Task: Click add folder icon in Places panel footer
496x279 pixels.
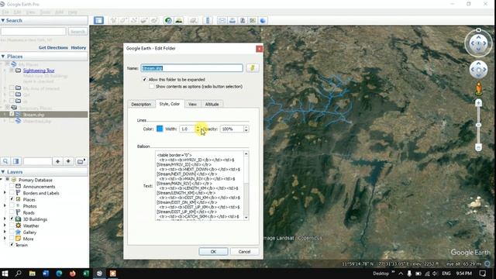Action: [x=81, y=161]
